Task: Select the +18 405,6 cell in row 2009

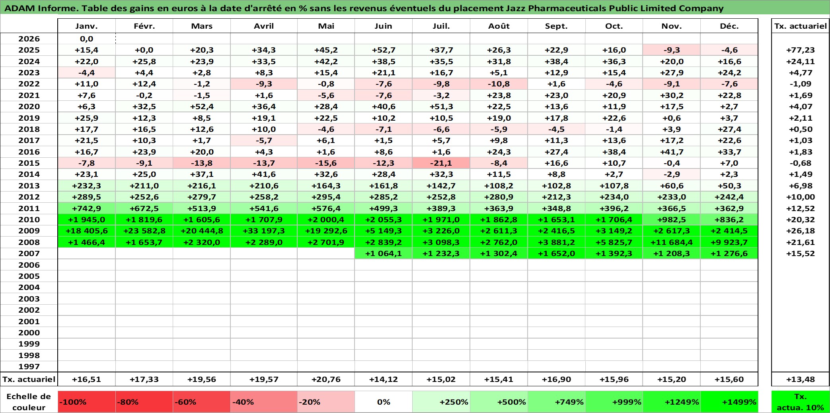Action: click(87, 231)
